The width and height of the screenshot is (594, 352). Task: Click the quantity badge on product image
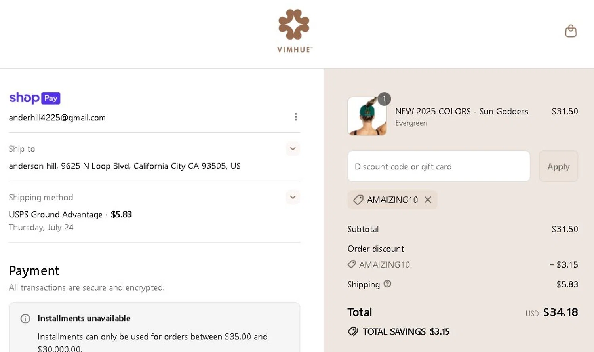click(384, 99)
